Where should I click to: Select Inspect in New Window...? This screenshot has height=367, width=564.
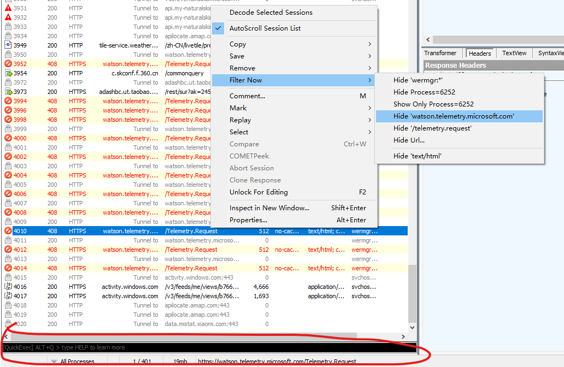(294, 208)
